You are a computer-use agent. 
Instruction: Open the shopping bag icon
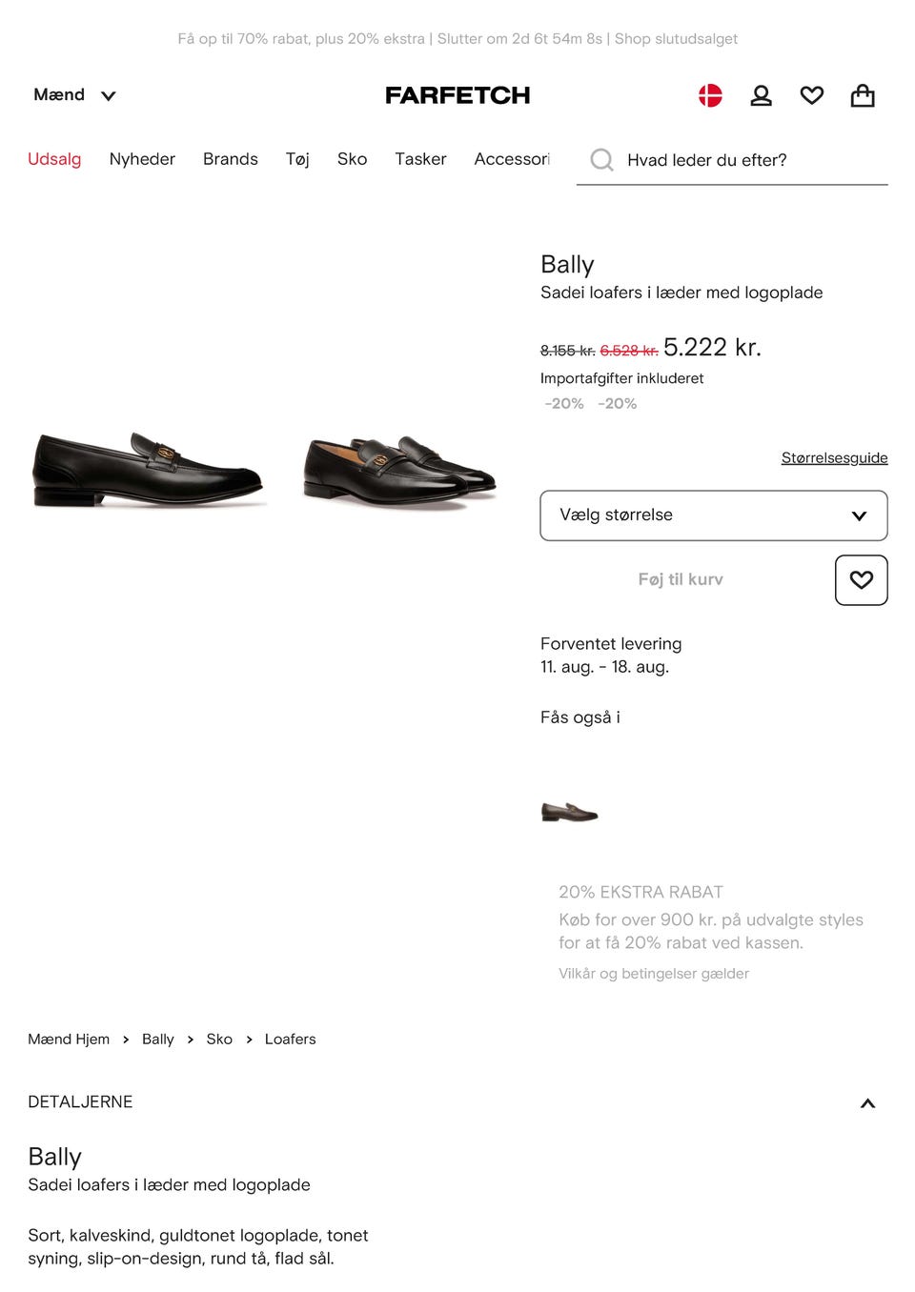863,95
